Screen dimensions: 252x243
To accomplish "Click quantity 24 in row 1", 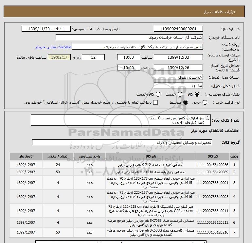I will [x=58, y=165].
